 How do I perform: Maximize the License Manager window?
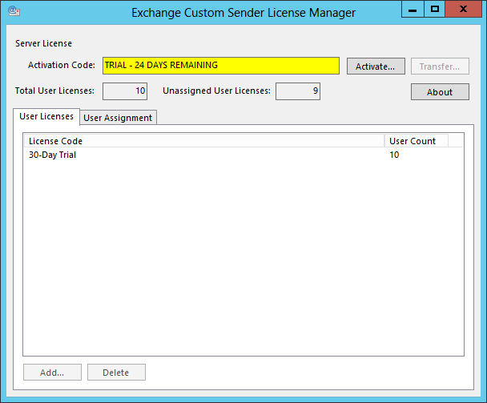pyautogui.click(x=434, y=9)
